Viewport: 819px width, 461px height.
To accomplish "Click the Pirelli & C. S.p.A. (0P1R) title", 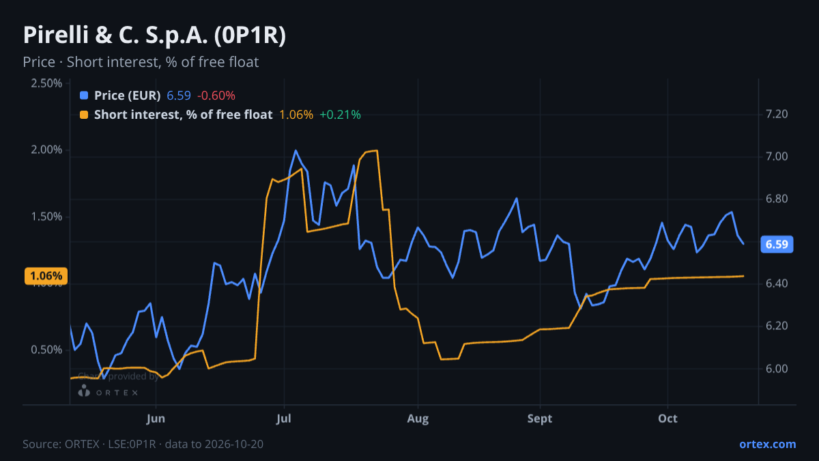I will coord(154,36).
